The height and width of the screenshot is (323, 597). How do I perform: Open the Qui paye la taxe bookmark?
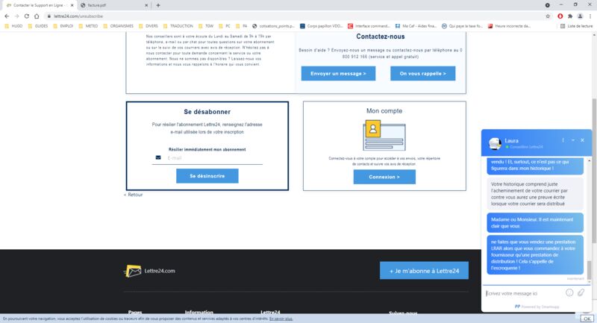coord(462,26)
